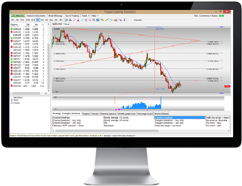This screenshot has height=186, width=242.
Task: Click the magnifier zoom icon
Action: coord(94,20)
